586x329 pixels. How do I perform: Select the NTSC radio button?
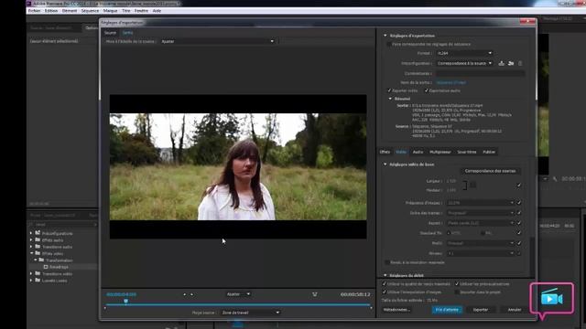449,233
